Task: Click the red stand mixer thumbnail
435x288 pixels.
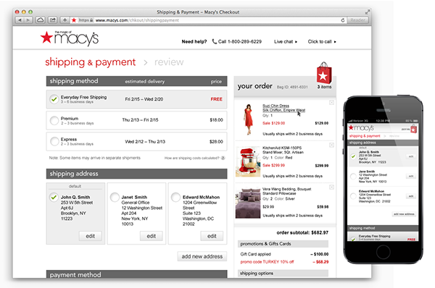Action: [248, 162]
